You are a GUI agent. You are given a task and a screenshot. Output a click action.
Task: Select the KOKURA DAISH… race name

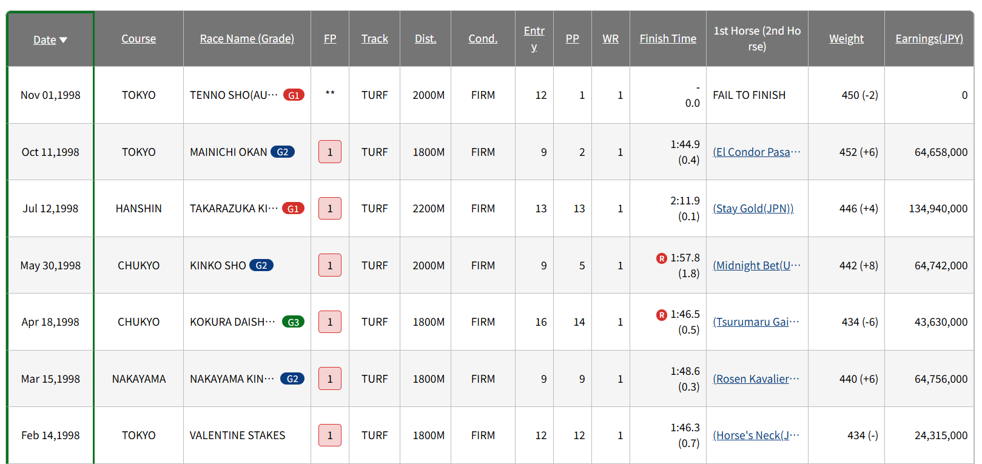pos(232,322)
